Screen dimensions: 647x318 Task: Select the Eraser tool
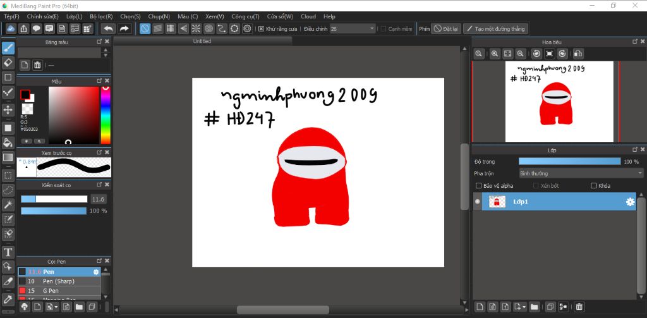(x=8, y=63)
